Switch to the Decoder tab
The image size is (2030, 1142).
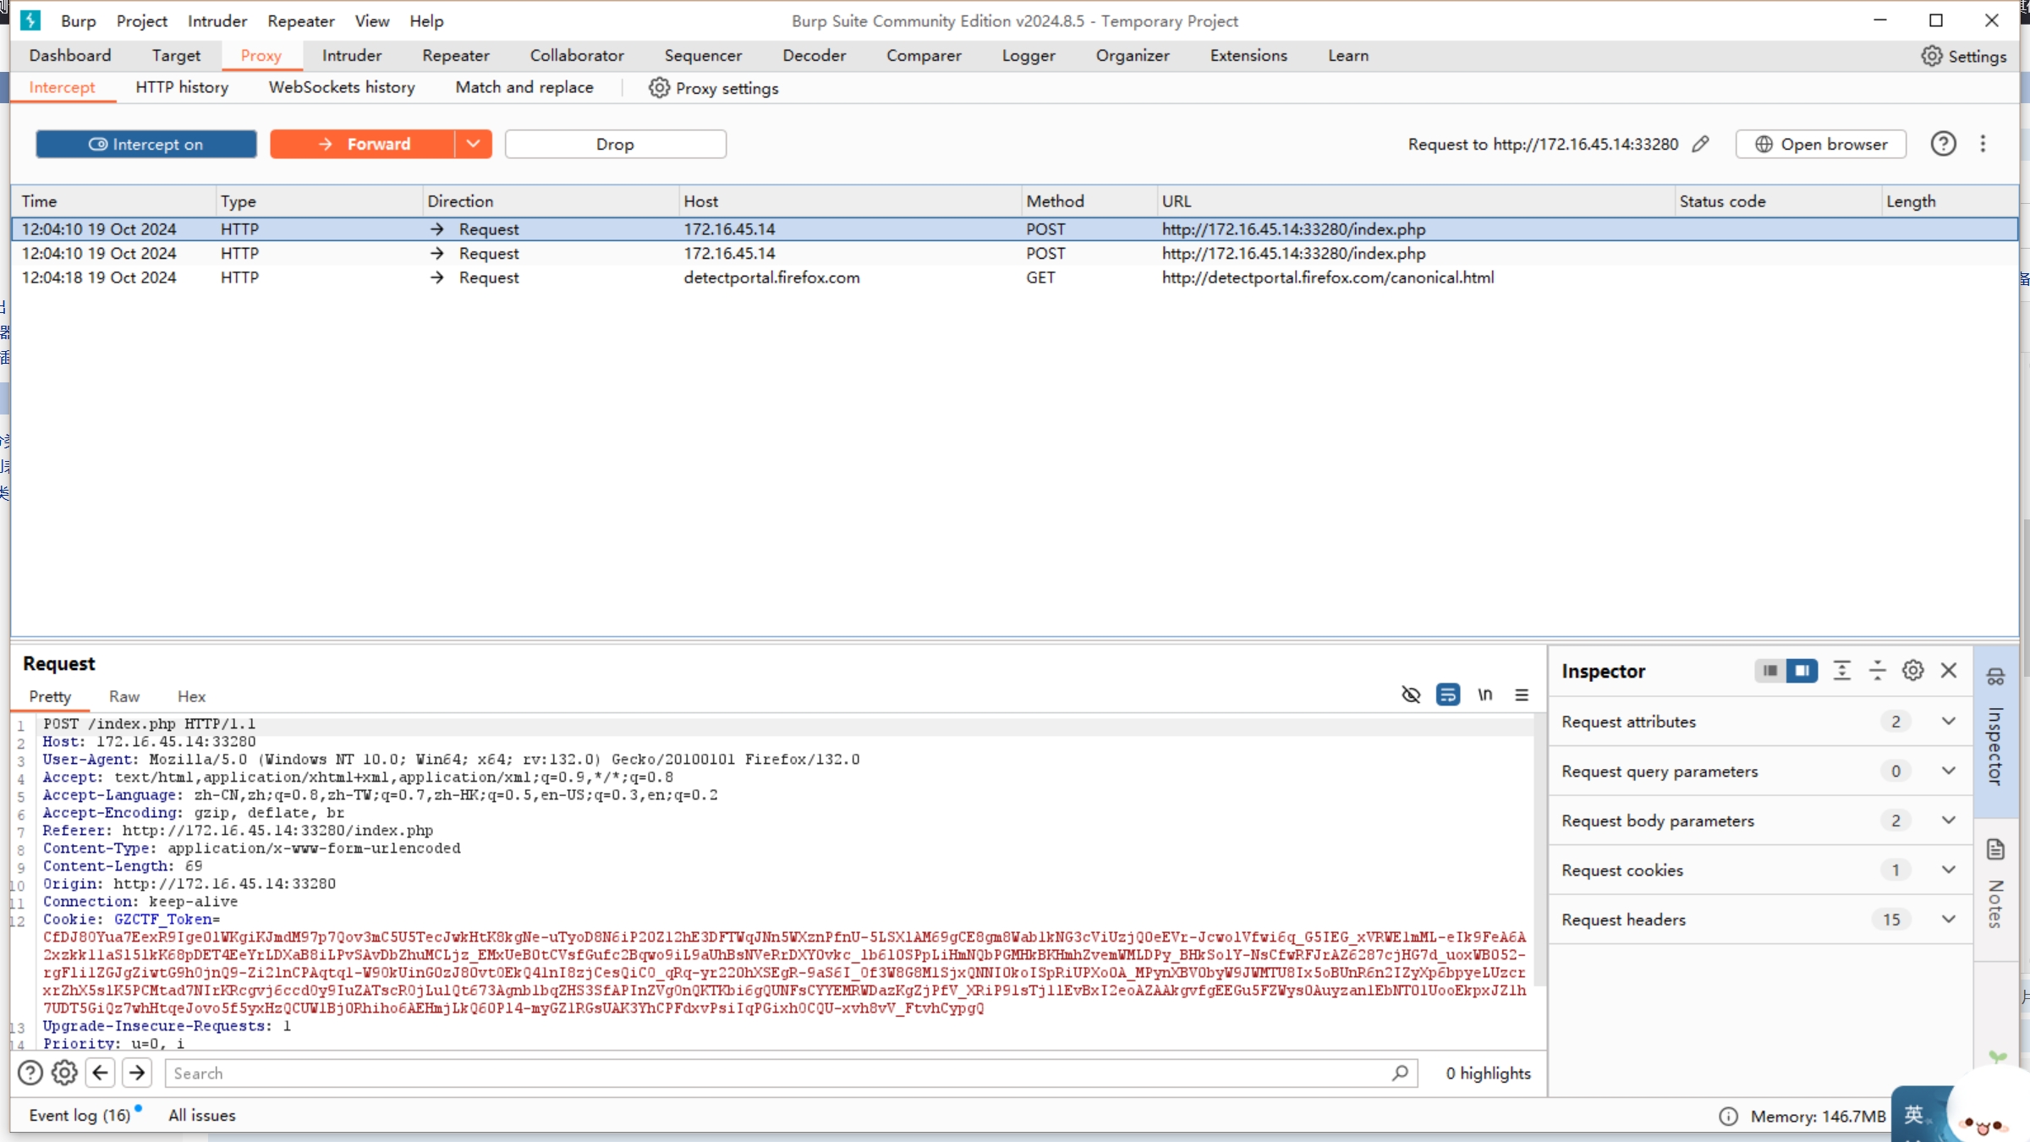pyautogui.click(x=814, y=55)
